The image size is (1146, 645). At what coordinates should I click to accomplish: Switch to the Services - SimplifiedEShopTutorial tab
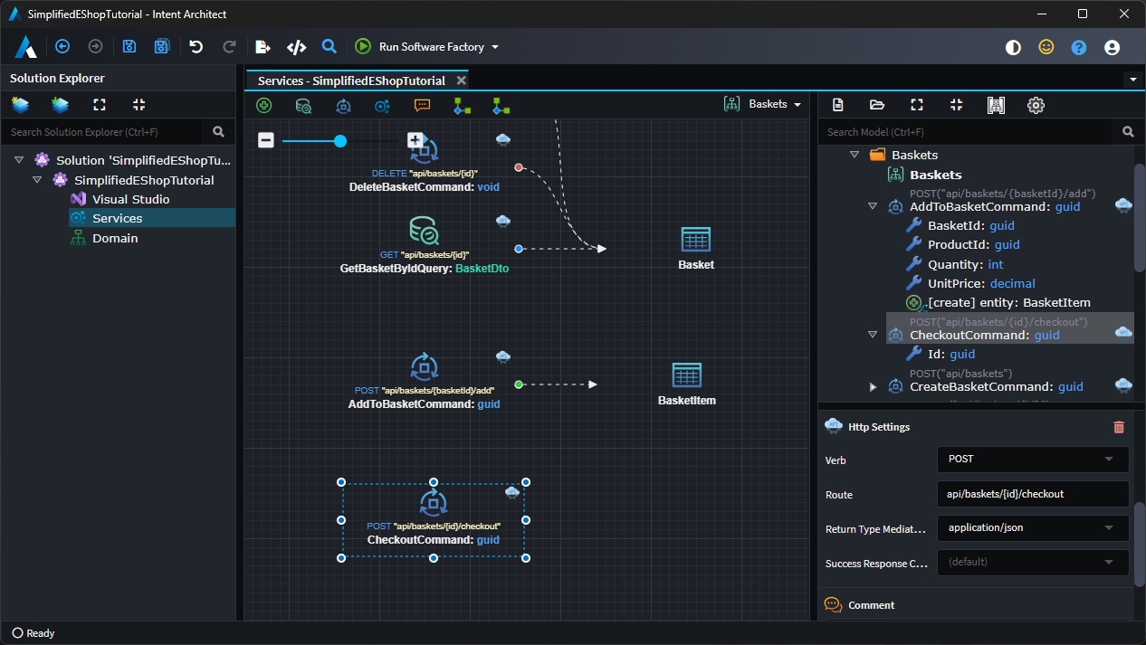click(x=351, y=81)
